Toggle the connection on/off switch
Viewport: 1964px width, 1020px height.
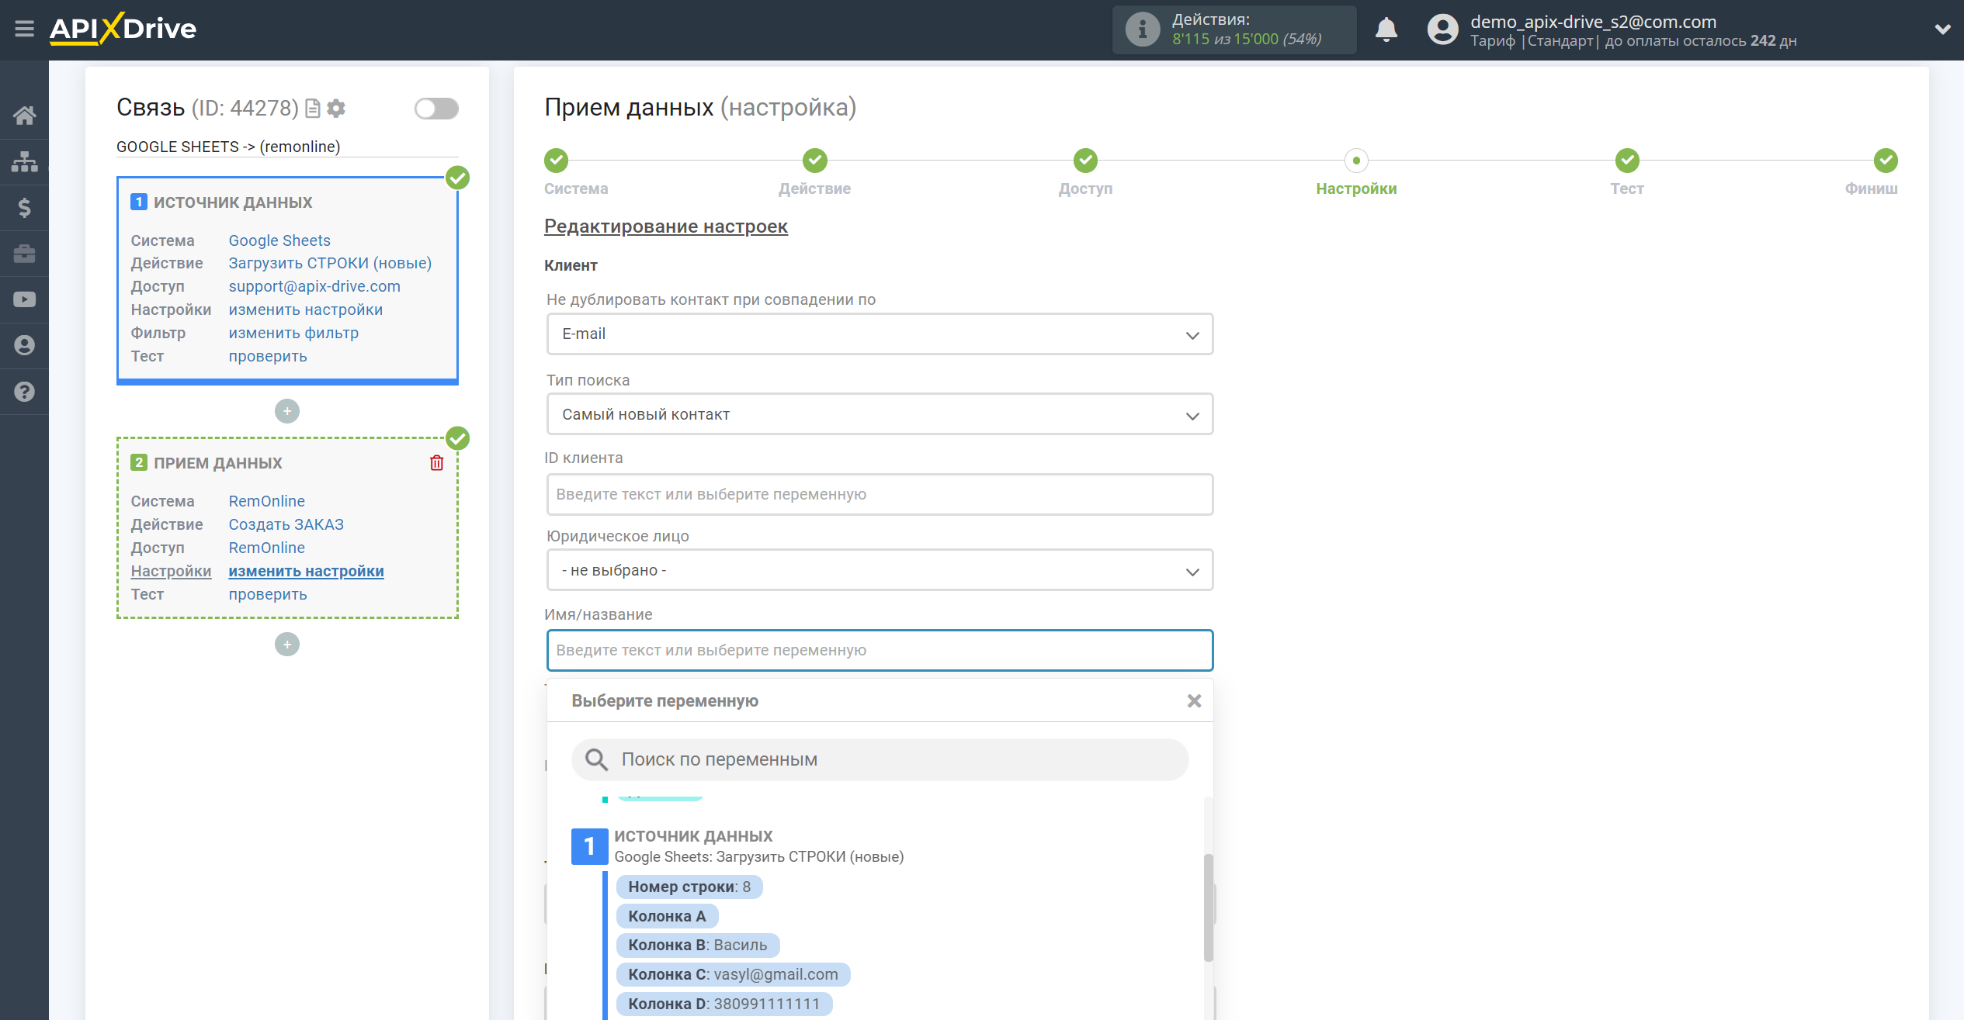[436, 108]
